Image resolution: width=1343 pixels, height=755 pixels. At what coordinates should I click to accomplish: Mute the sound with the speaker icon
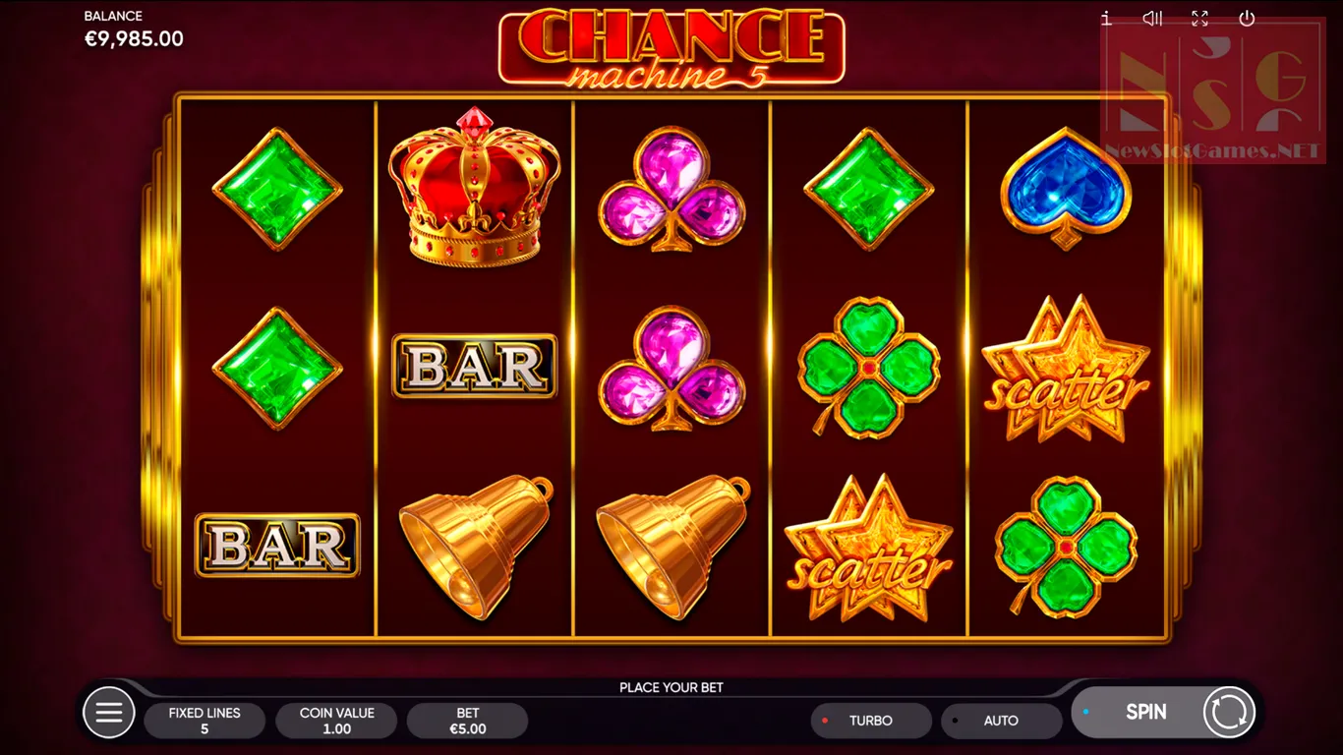1152,18
